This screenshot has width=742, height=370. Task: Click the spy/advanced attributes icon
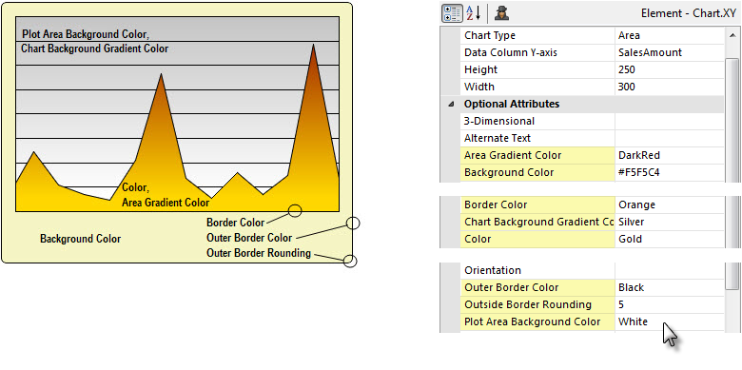501,13
